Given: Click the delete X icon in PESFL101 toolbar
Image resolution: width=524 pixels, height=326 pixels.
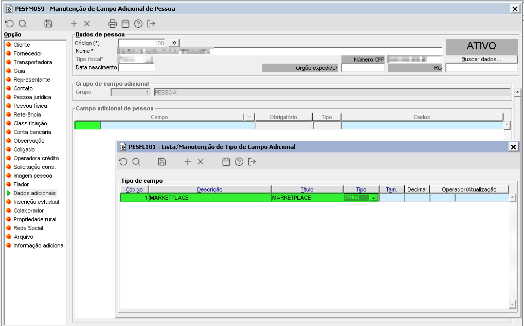Looking at the screenshot, I should 201,162.
